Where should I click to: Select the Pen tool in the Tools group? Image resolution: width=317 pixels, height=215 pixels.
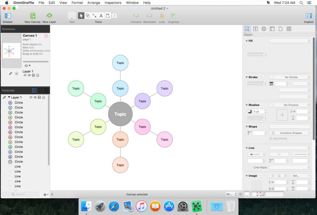tap(107, 15)
